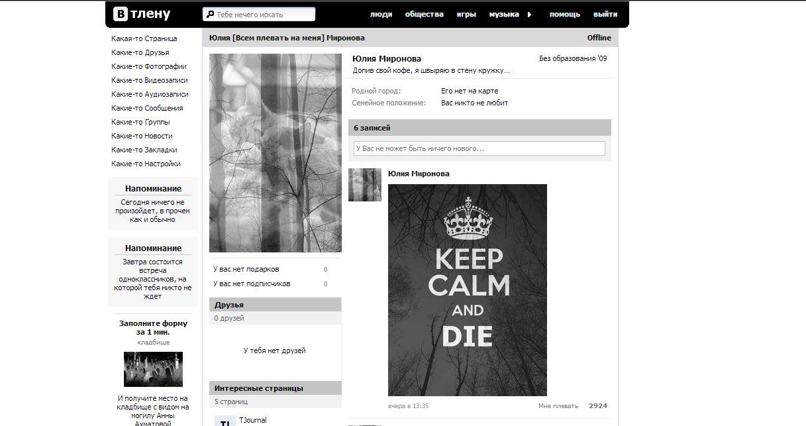Click the 'Offline' status label
This screenshot has height=426, width=806.
click(x=599, y=38)
